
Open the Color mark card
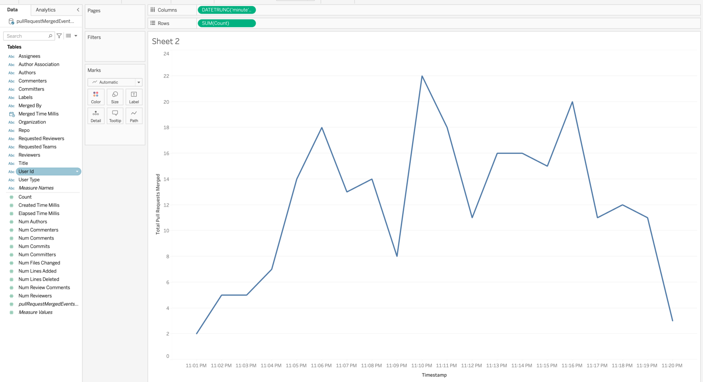tap(96, 97)
